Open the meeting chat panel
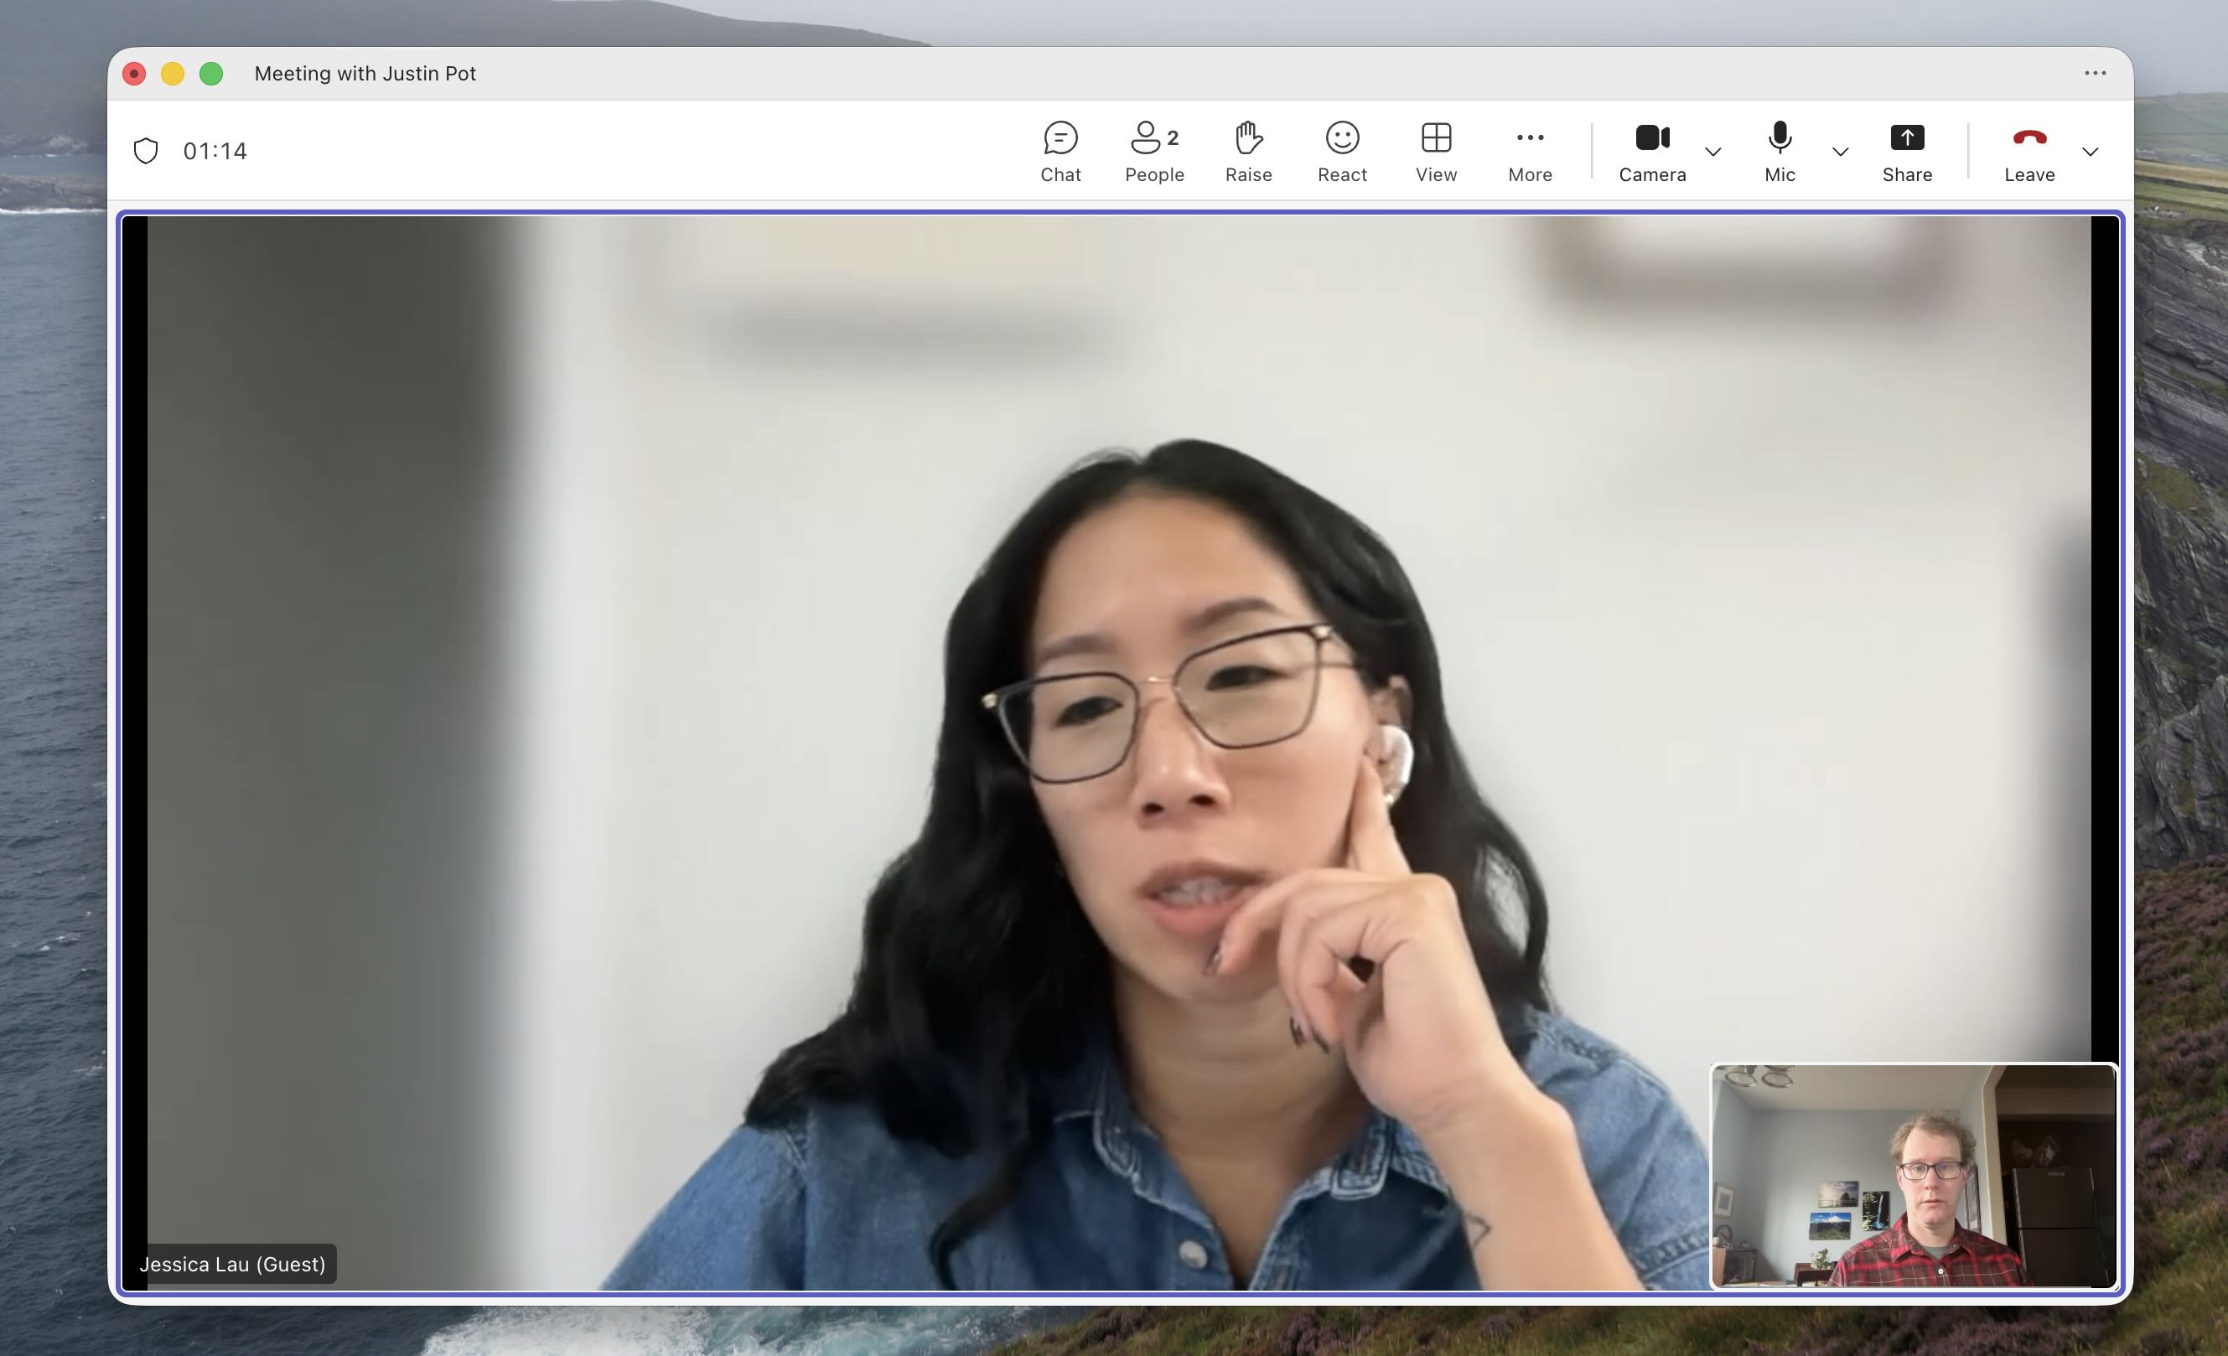This screenshot has height=1356, width=2228. click(1060, 151)
